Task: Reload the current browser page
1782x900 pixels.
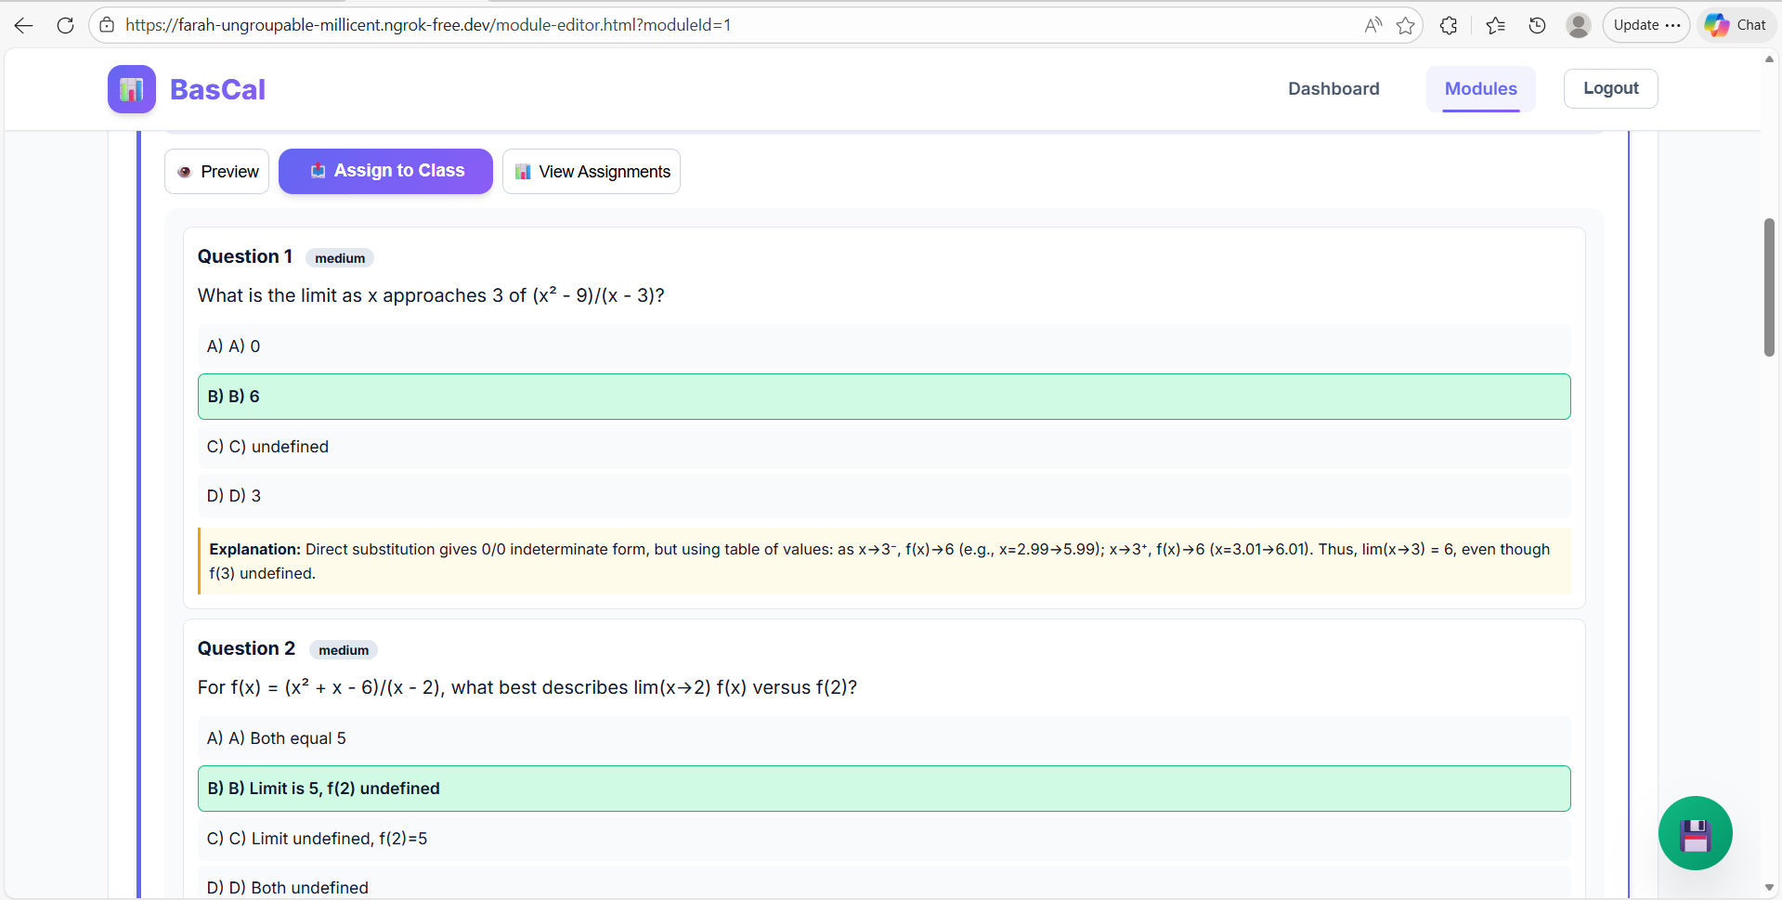Action: (x=65, y=25)
